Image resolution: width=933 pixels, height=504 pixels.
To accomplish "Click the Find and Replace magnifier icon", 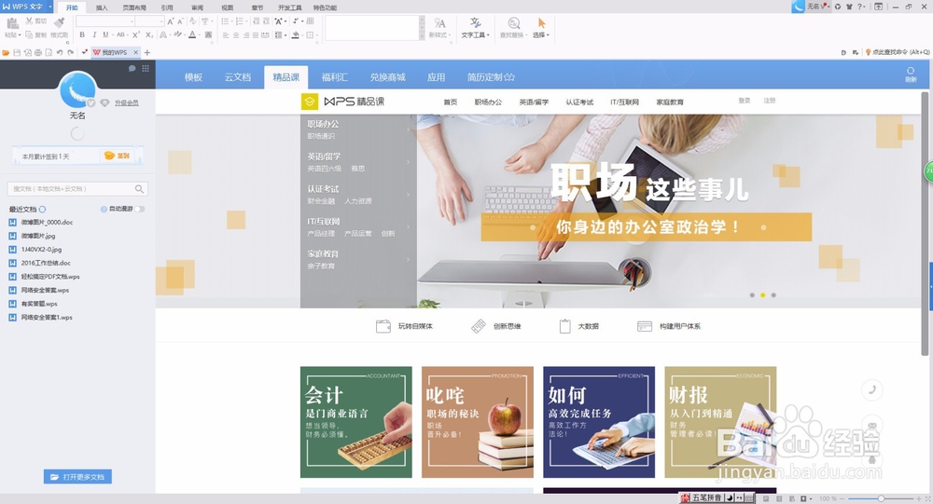I will click(514, 23).
